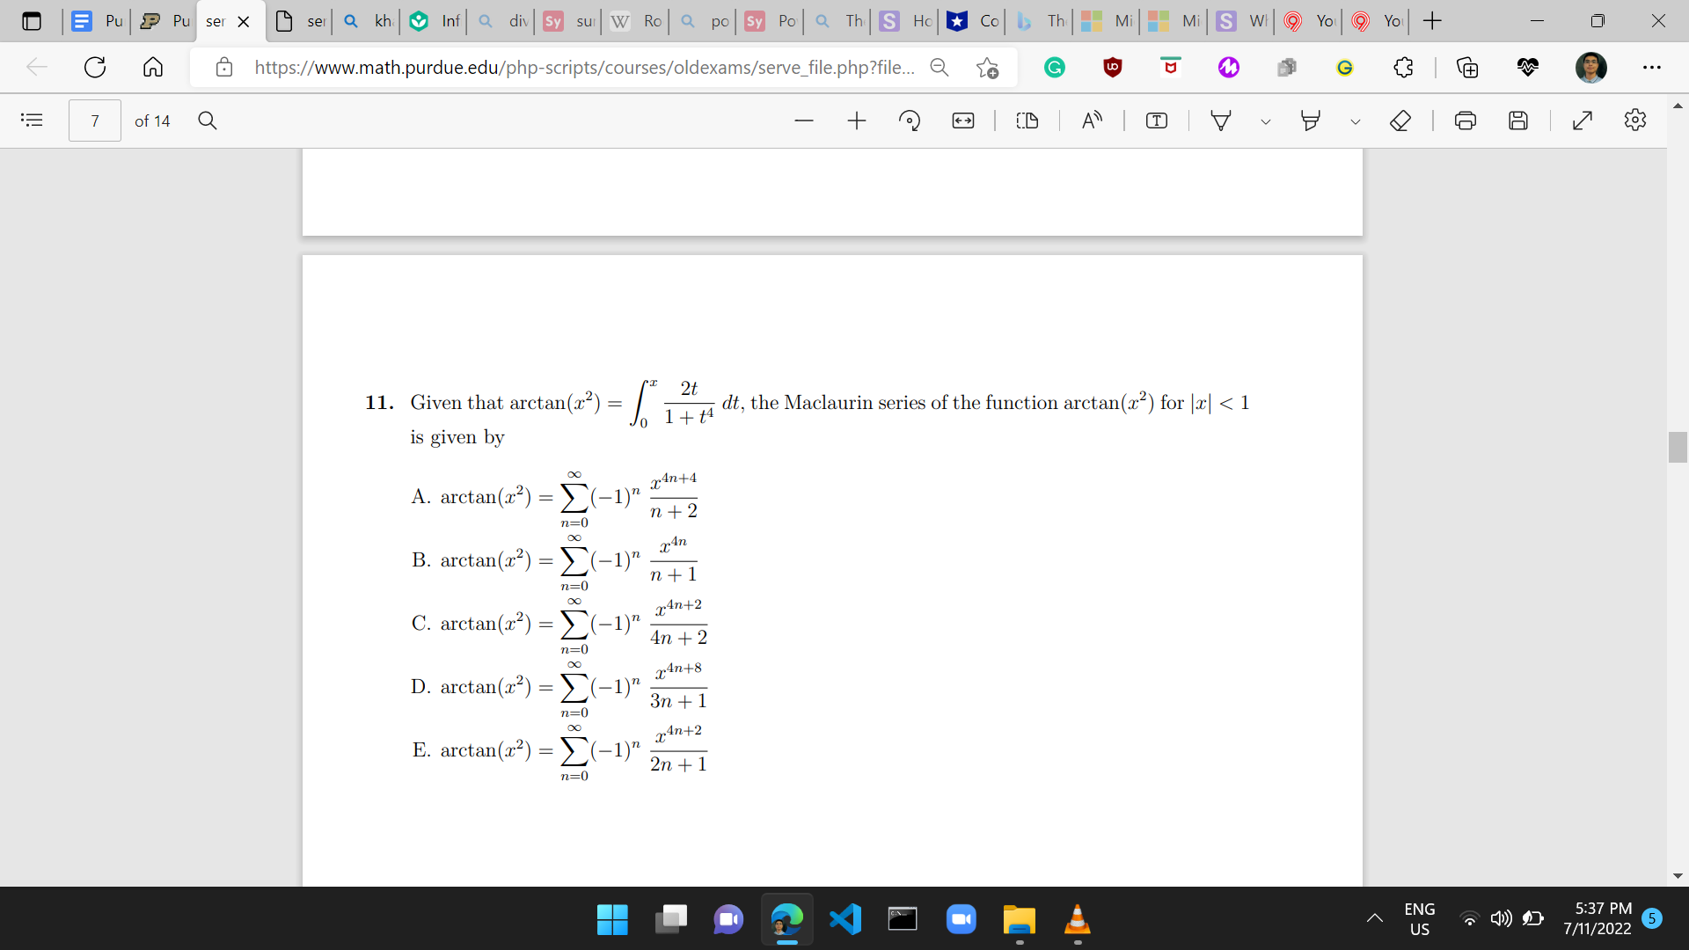
Task: Print the exam document
Action: (x=1466, y=121)
